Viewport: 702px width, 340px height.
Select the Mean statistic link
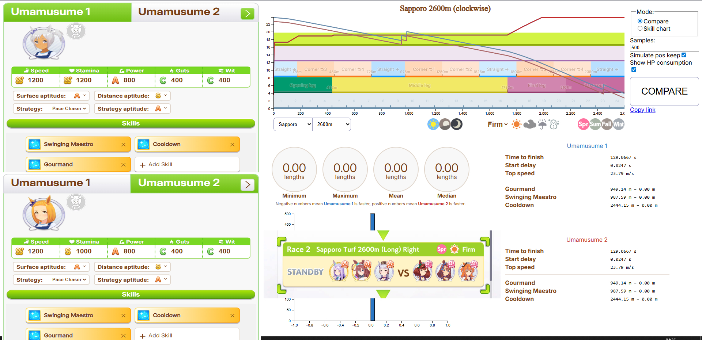pyautogui.click(x=396, y=196)
